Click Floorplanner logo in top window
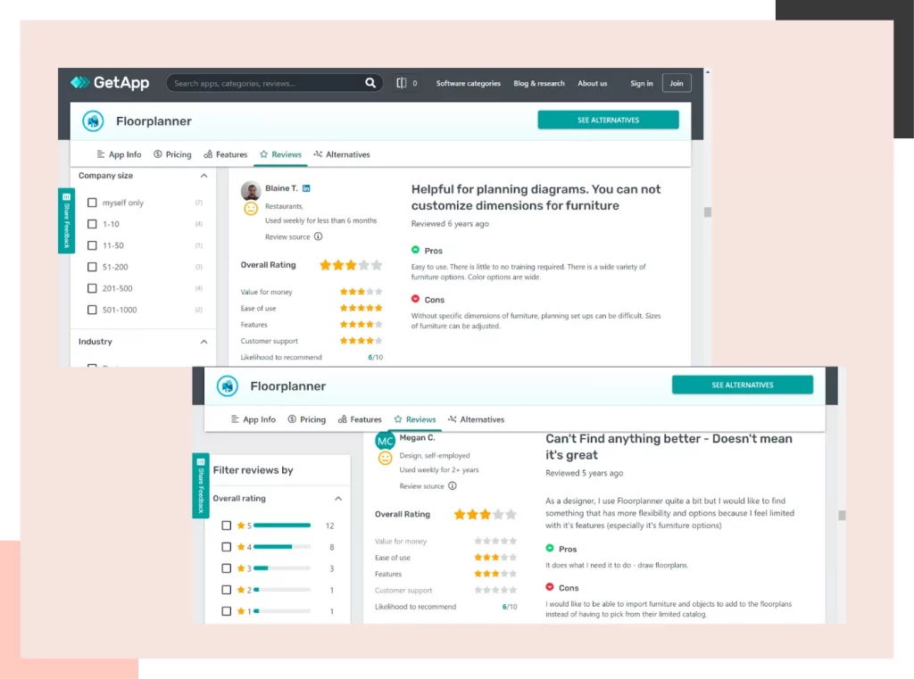 coord(93,121)
